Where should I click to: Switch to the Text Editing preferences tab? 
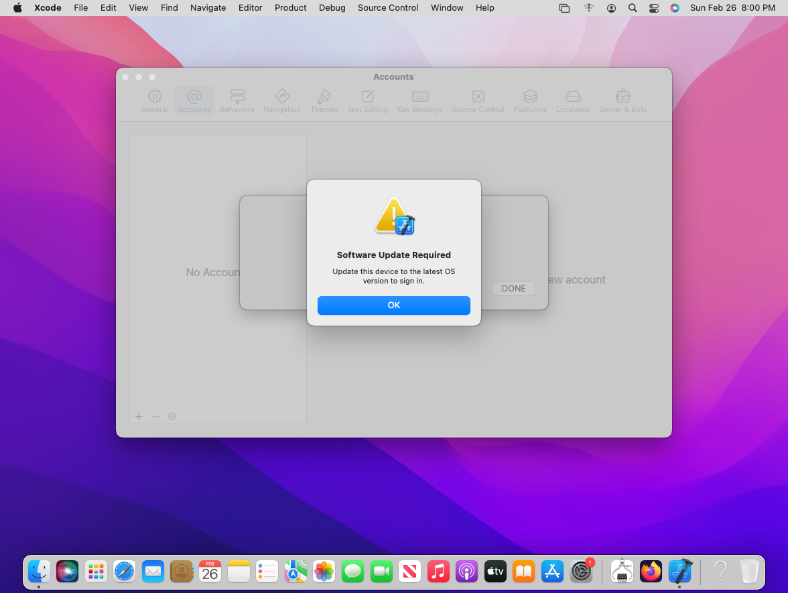click(x=367, y=102)
